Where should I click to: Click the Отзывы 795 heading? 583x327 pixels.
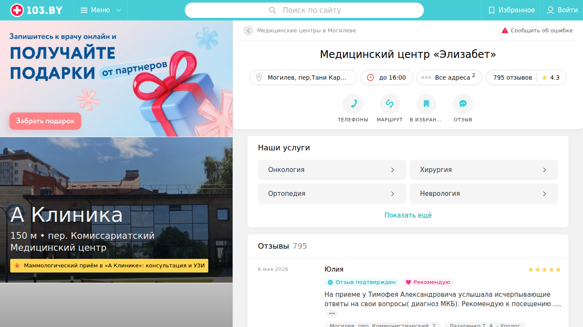coord(283,246)
